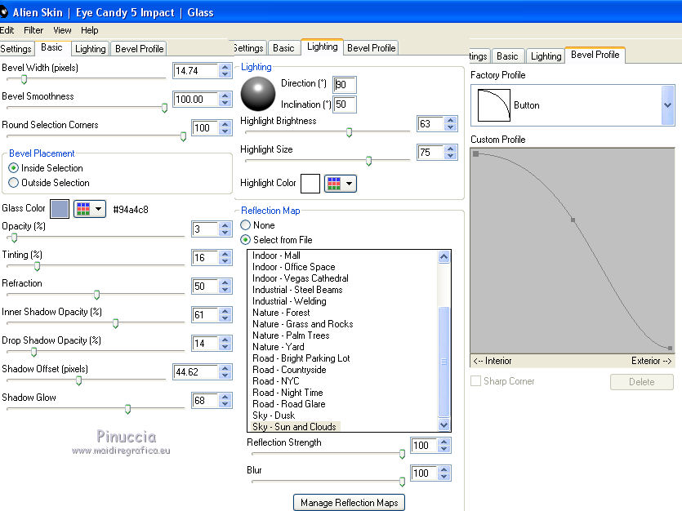Click the Direction angle input field

point(344,85)
